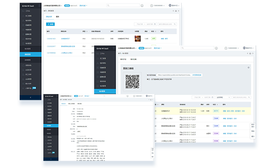The width and height of the screenshot is (275, 168).
Task: Click the first course row's cover thumbnail image
Action: pyautogui.click(x=137, y=38)
